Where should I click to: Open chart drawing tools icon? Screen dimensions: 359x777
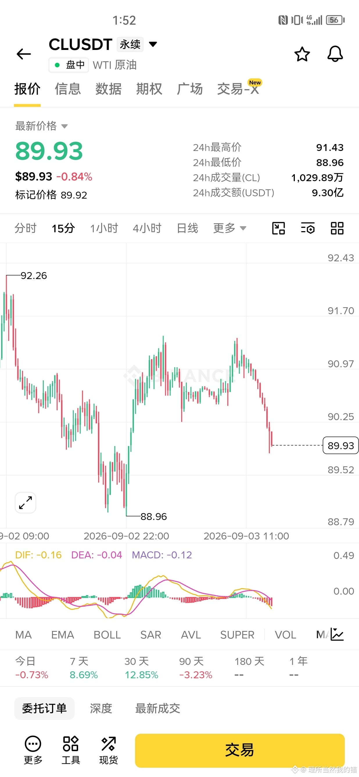click(x=279, y=228)
